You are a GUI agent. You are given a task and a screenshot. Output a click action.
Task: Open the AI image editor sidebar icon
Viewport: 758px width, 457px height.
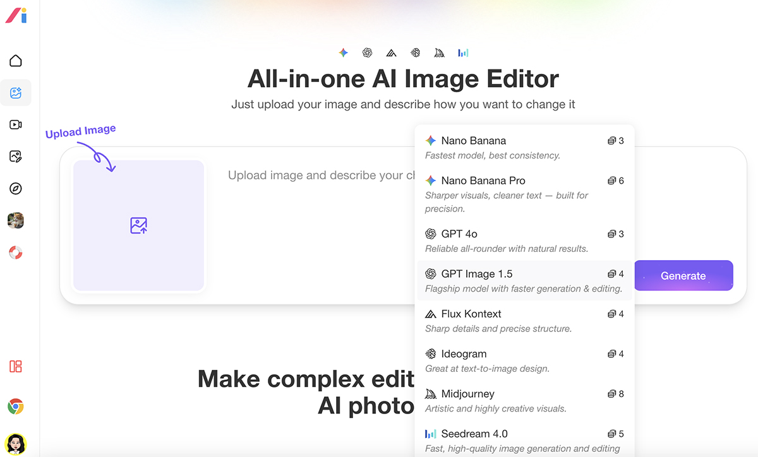[x=16, y=93]
